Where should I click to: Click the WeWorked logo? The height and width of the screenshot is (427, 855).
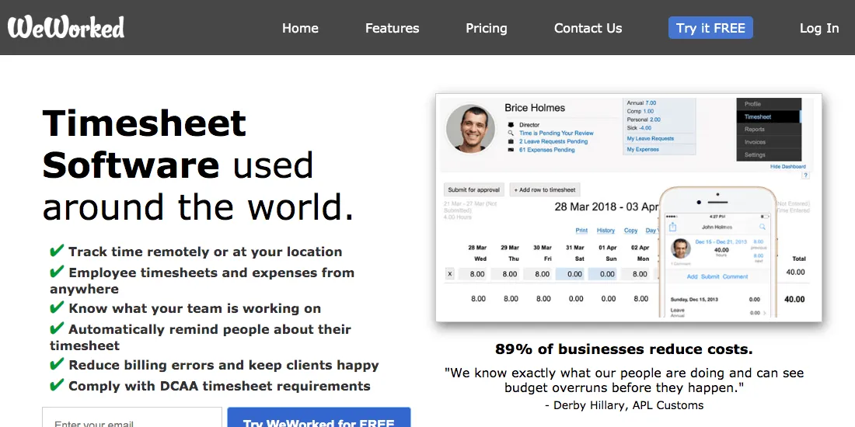(66, 27)
